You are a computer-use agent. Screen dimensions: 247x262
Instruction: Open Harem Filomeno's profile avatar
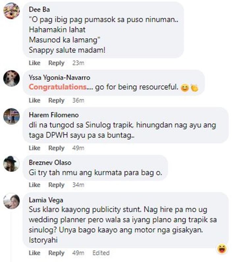tap(12, 116)
